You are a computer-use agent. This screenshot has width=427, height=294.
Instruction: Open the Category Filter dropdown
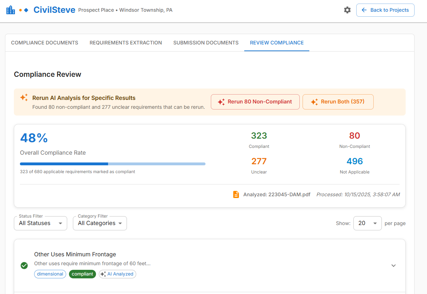click(x=100, y=223)
